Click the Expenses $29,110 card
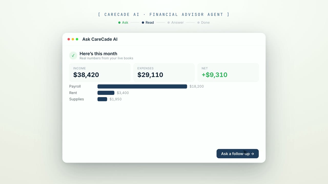The image size is (328, 184). [164, 73]
